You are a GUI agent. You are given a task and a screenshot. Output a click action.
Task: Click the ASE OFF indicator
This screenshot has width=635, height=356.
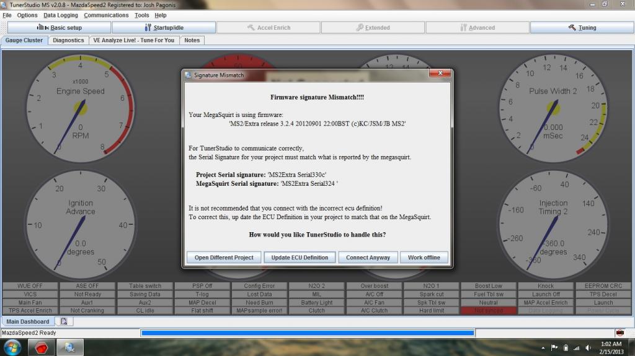pos(87,286)
